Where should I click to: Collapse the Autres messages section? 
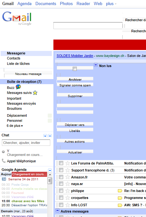[x=58, y=210]
